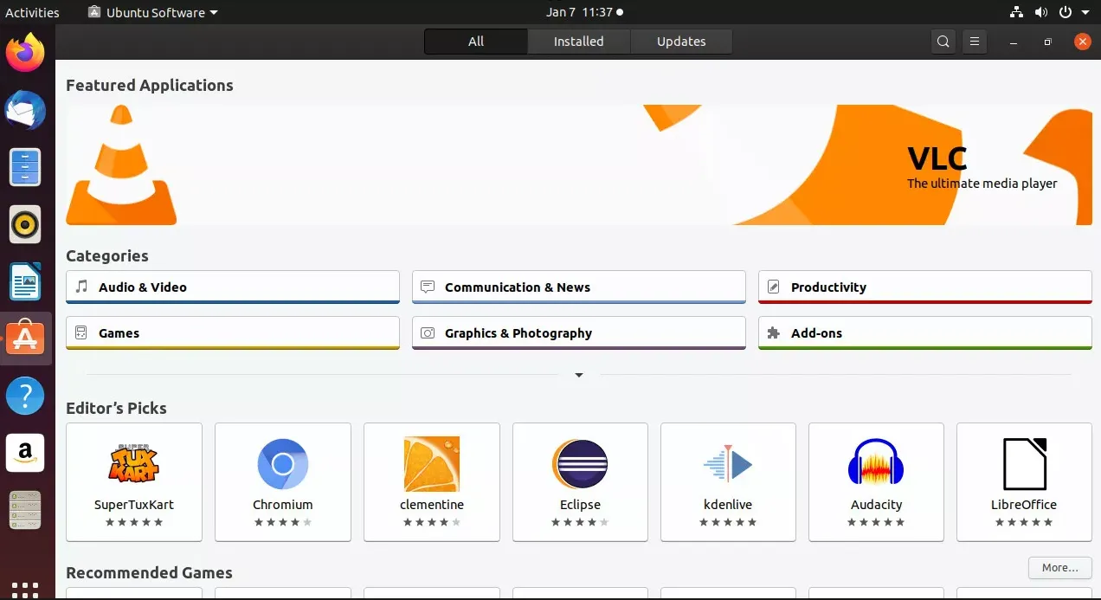Click the Chromium name label

(283, 505)
